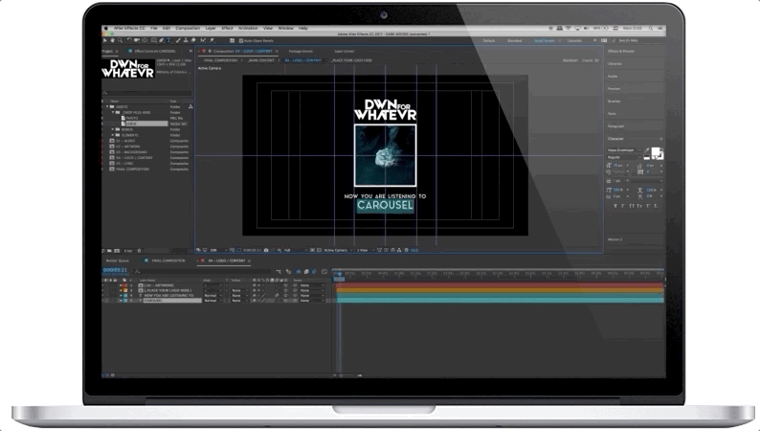The image size is (760, 431).
Task: Toggle Small Caps in Character panel
Action: pyautogui.click(x=639, y=206)
